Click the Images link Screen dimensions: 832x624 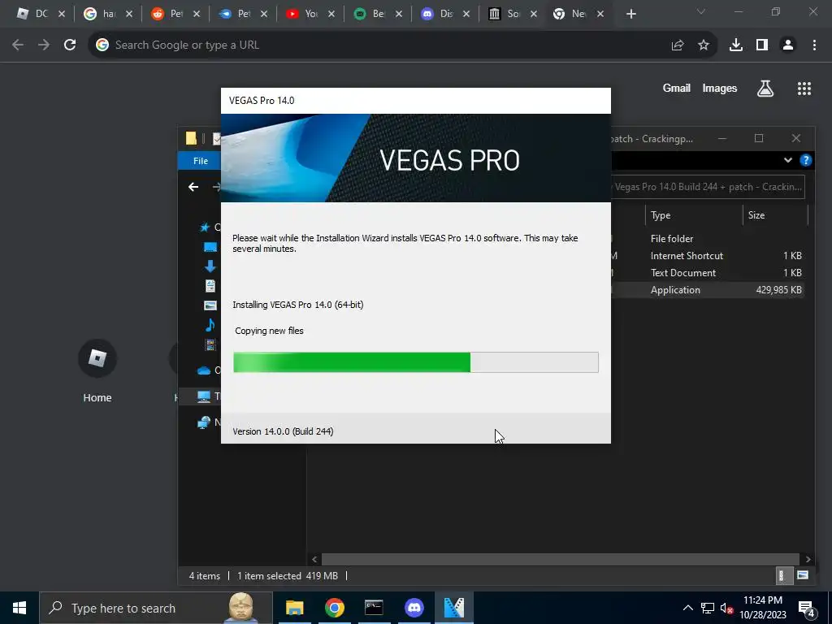click(x=720, y=88)
